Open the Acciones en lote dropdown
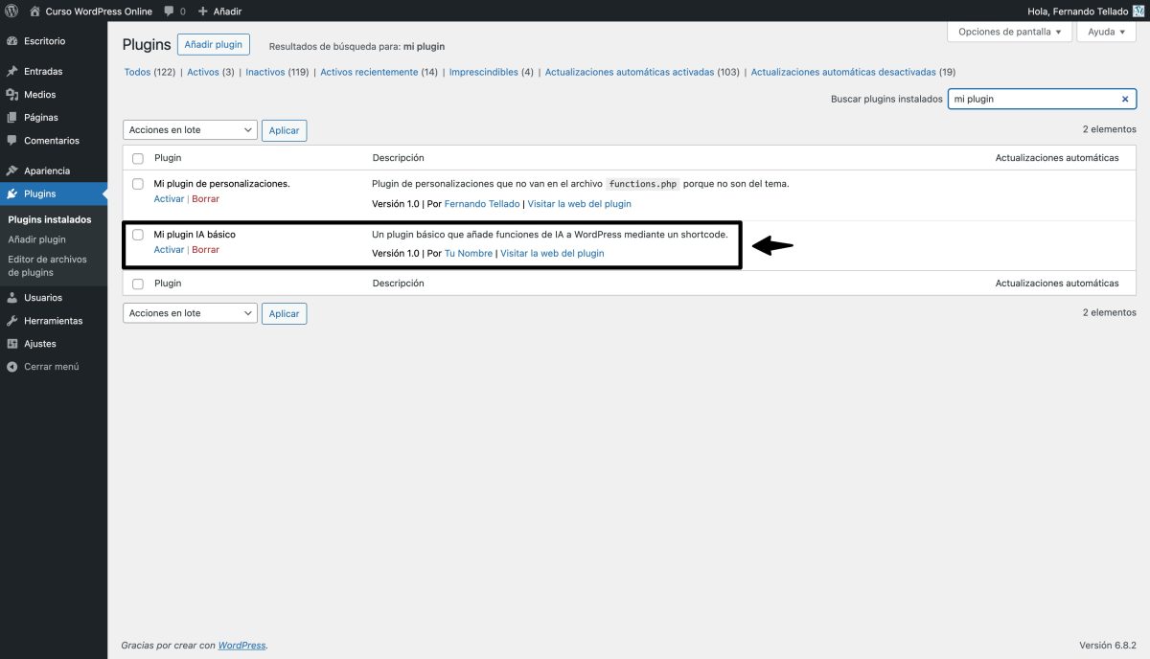Screen dimensions: 1150x659 pyautogui.click(x=189, y=129)
